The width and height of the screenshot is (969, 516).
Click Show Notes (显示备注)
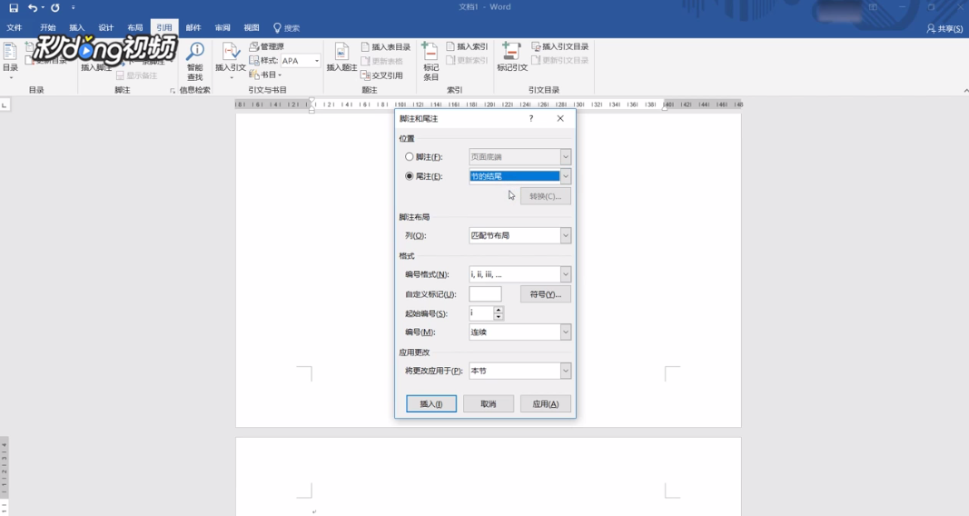pyautogui.click(x=136, y=75)
